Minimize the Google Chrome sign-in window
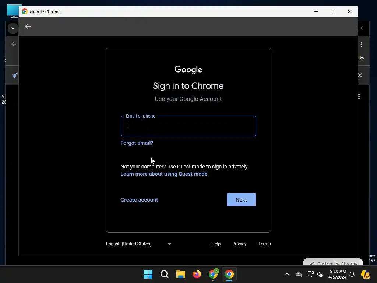The height and width of the screenshot is (283, 377). [x=316, y=11]
